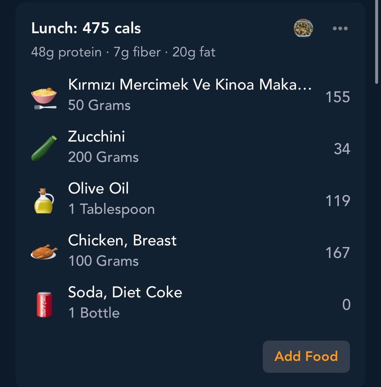Open the Kırmızı Mercimek Ve Kinoa entry
The height and width of the screenshot is (387, 381).
pos(190,85)
